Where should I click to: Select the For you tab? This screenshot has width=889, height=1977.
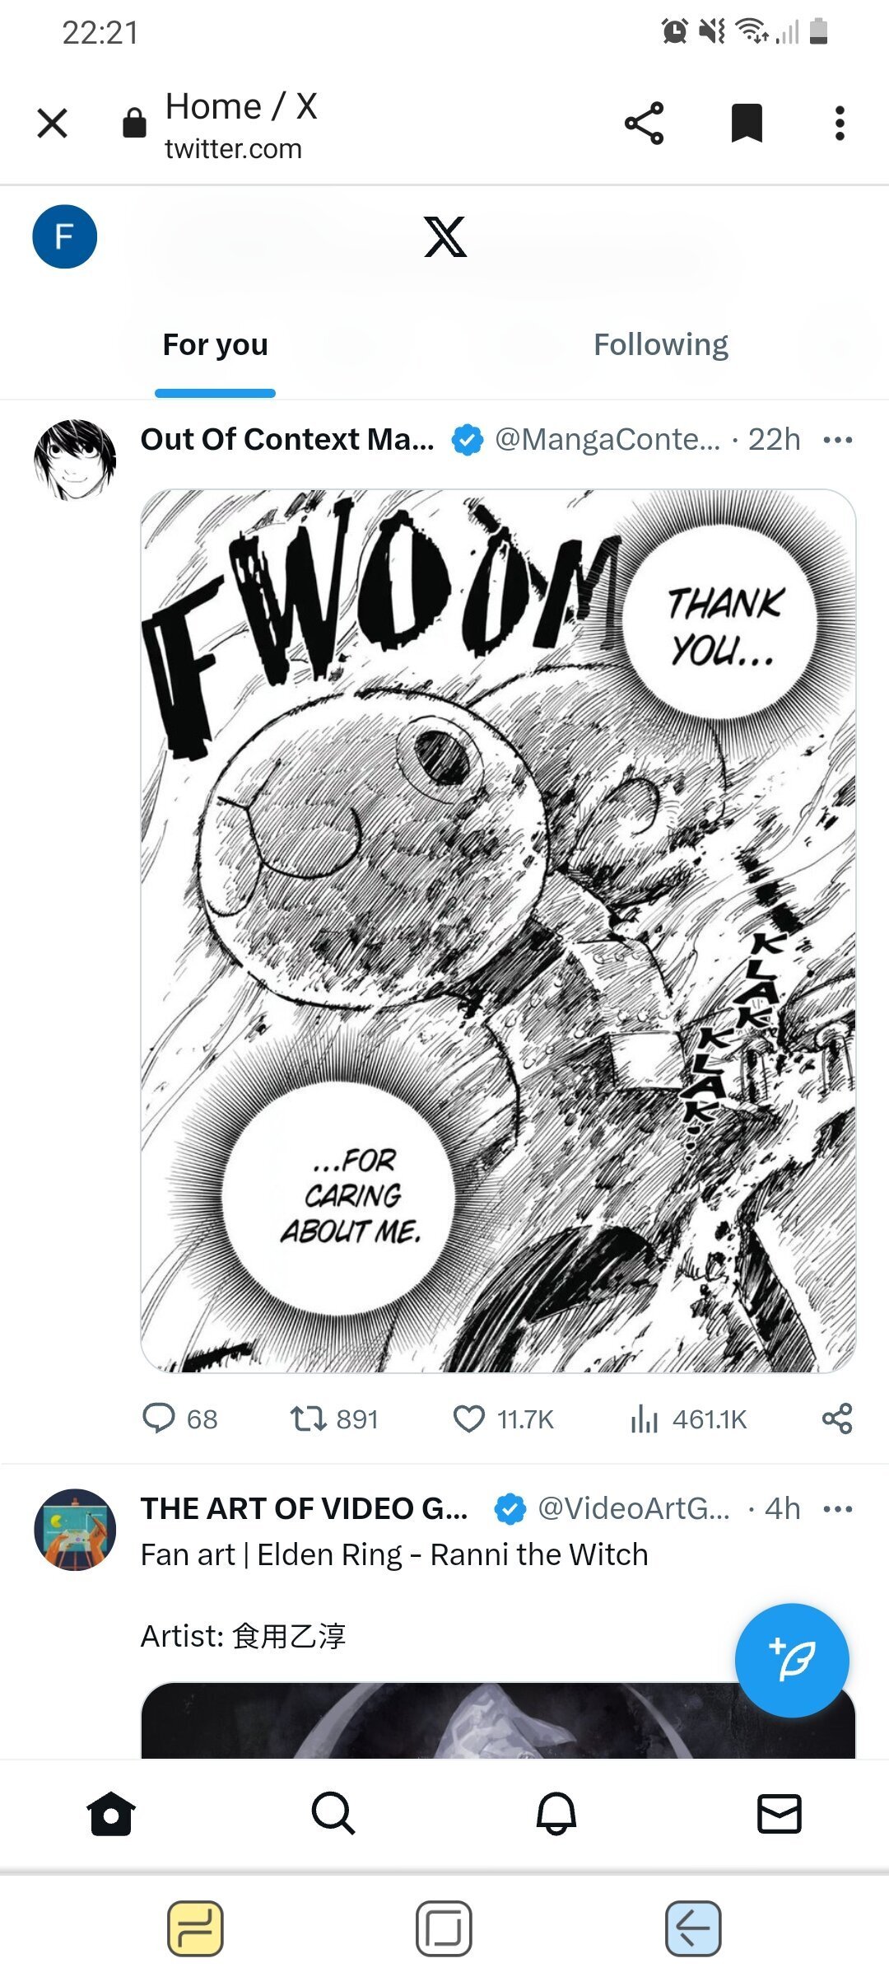pyautogui.click(x=216, y=345)
